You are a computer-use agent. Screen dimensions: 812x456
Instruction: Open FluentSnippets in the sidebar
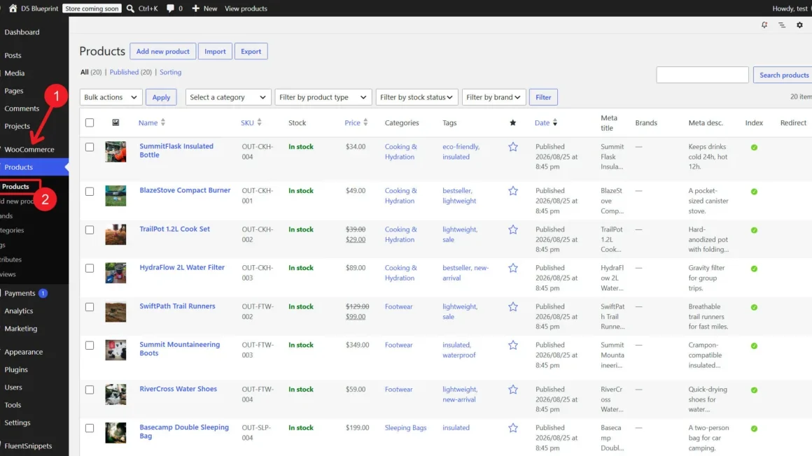pos(28,446)
